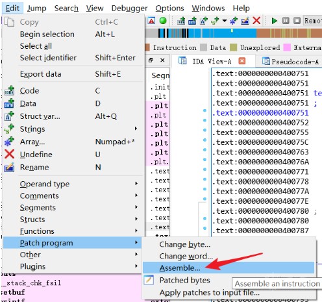
Task: Open the Jump menu
Action: [x=36, y=8]
